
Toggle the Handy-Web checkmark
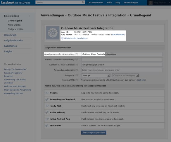[47, 106]
